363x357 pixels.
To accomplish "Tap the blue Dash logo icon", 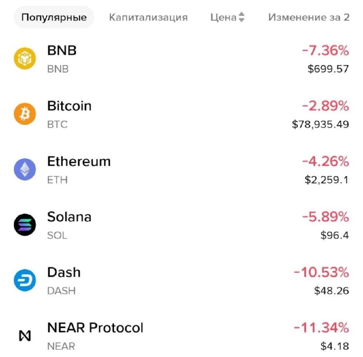I will pyautogui.click(x=25, y=280).
